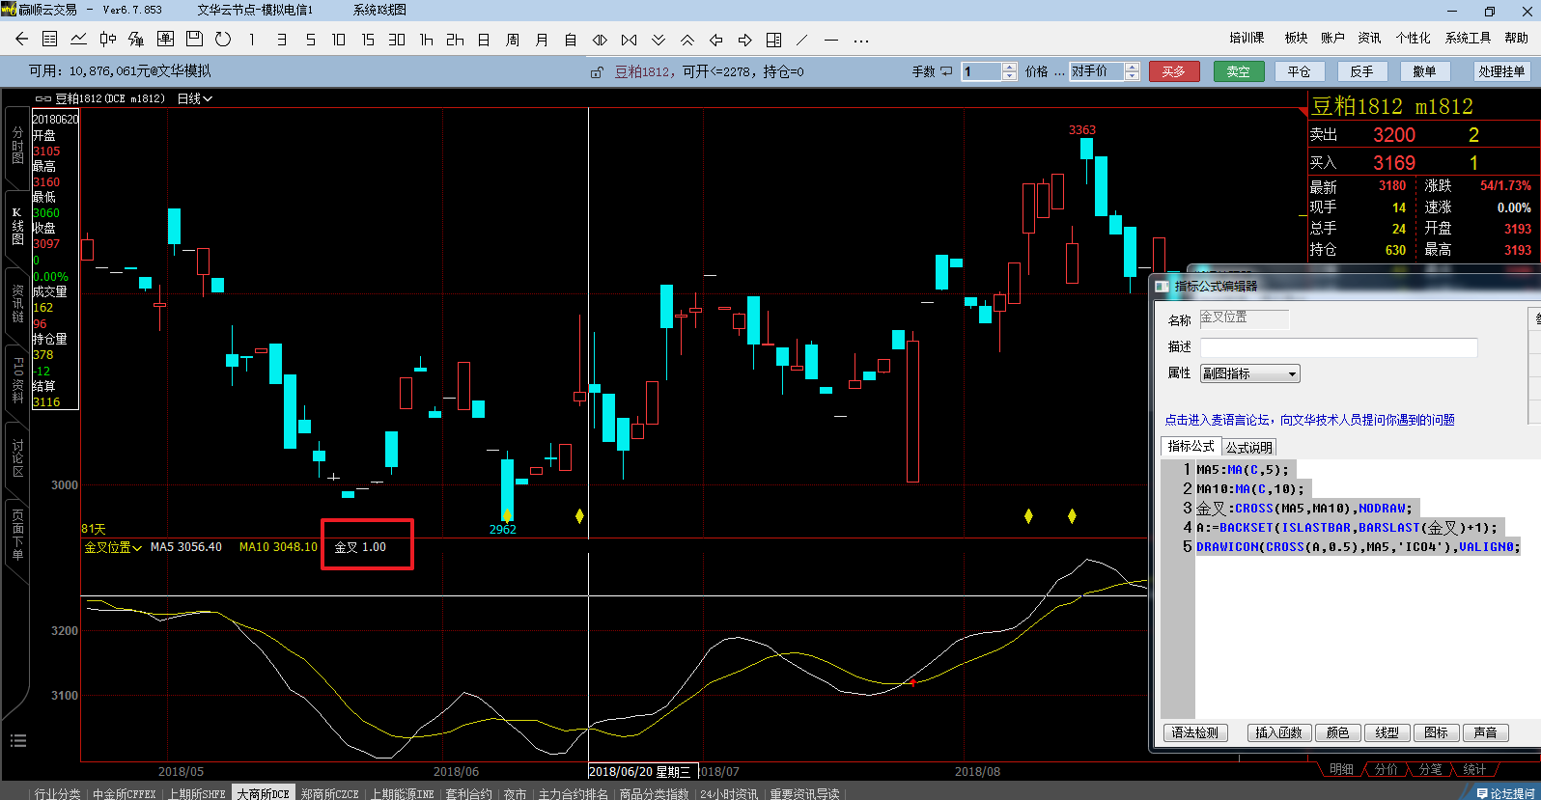Click the 颜色 color button
Screen dimensions: 1541x800
tap(1337, 732)
